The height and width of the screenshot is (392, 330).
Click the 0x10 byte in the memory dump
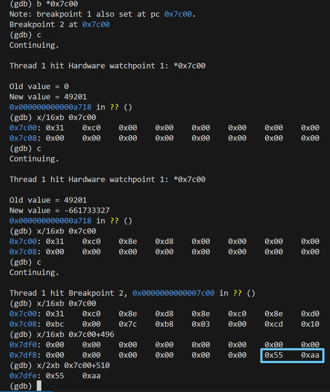click(x=310, y=324)
